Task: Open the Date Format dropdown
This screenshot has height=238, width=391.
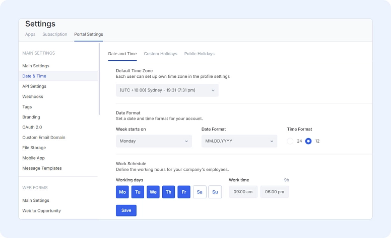Action: coord(239,141)
